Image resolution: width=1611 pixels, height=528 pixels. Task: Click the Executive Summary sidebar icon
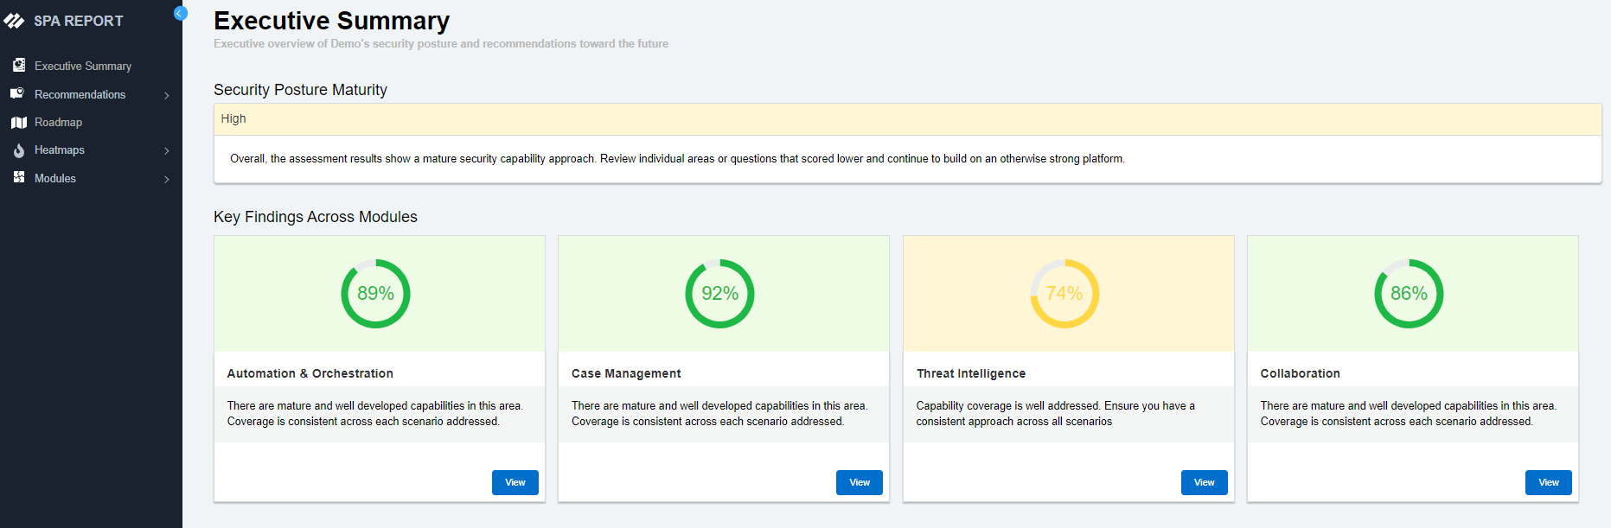coord(18,66)
